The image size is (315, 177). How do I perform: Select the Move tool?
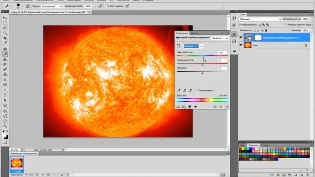point(5,18)
